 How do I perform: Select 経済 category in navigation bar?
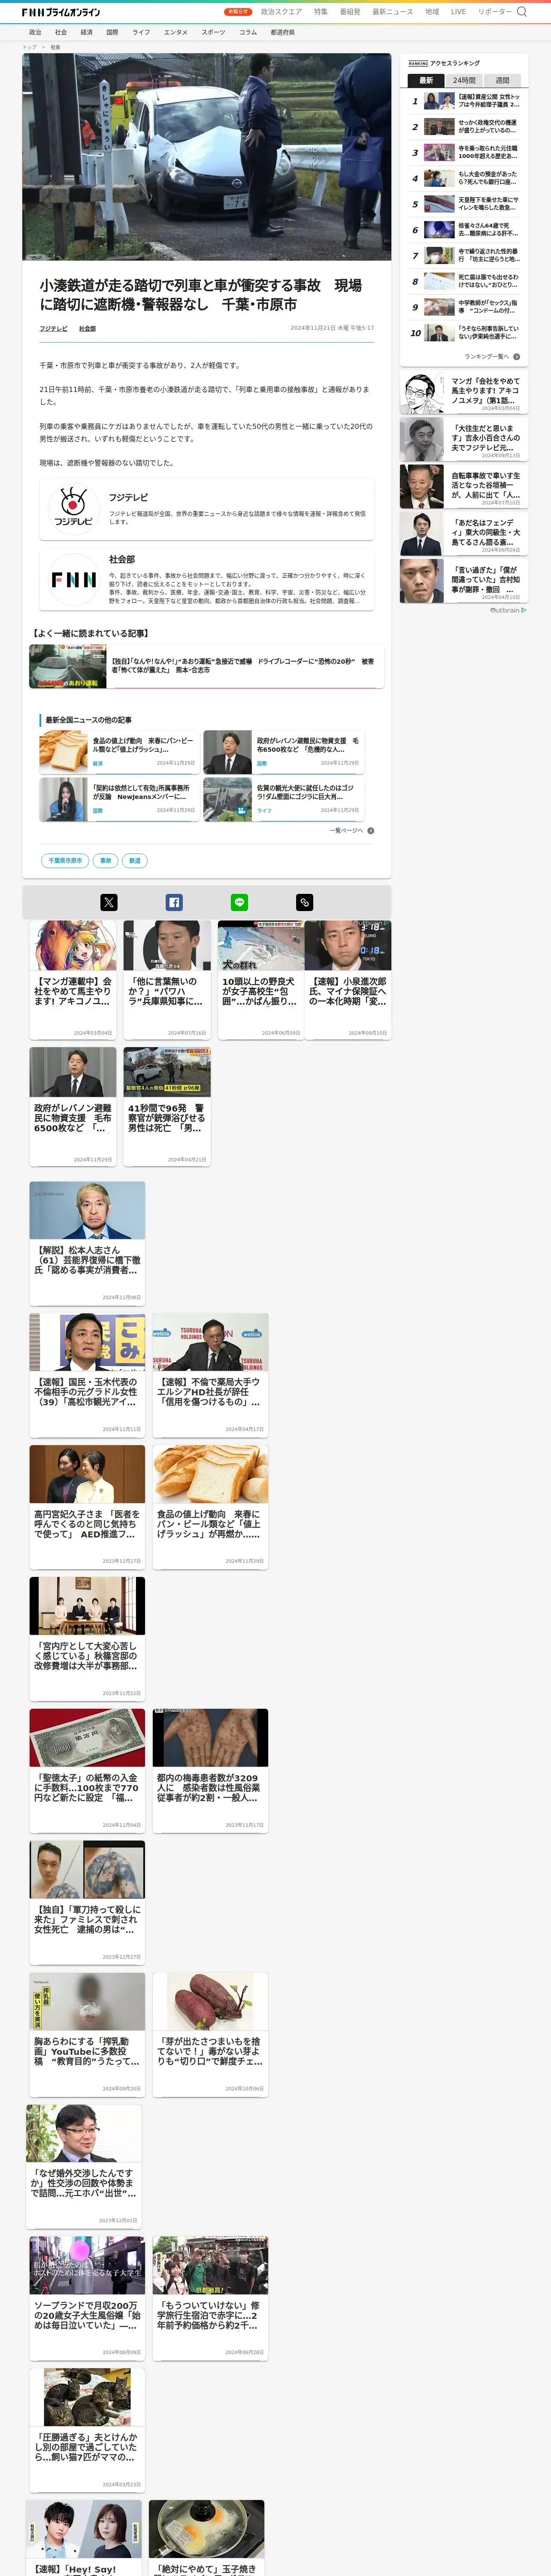tap(87, 32)
